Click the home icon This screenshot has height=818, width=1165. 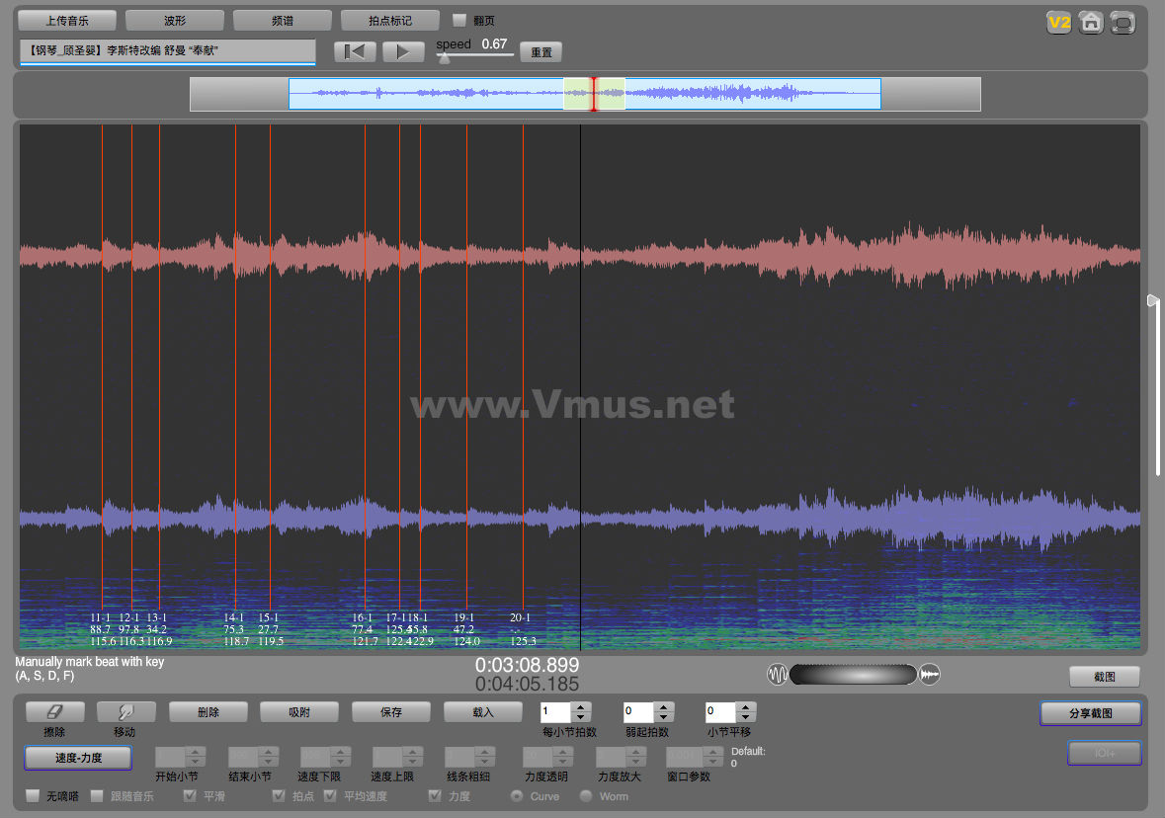click(1091, 23)
